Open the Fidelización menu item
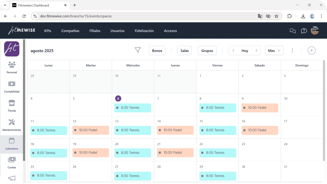 [x=144, y=31]
